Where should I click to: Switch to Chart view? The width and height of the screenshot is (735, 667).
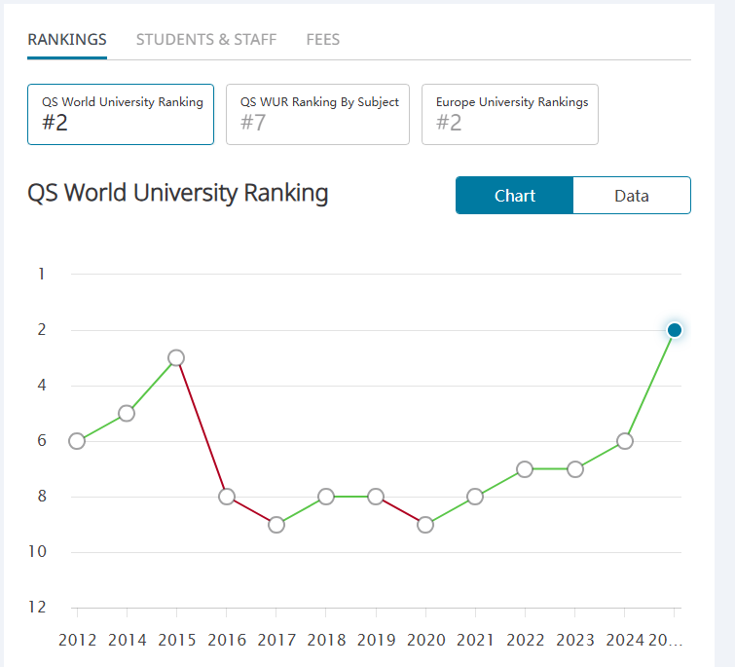pyautogui.click(x=515, y=196)
